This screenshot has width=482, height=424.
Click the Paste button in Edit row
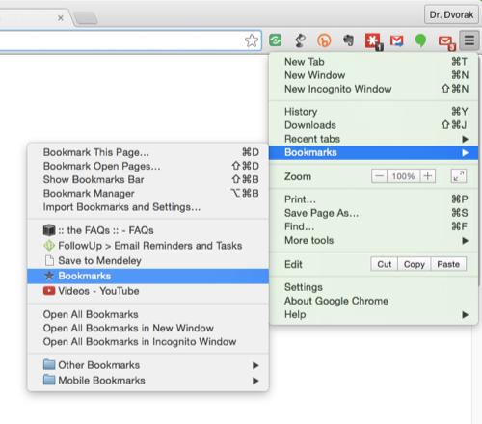(x=448, y=264)
